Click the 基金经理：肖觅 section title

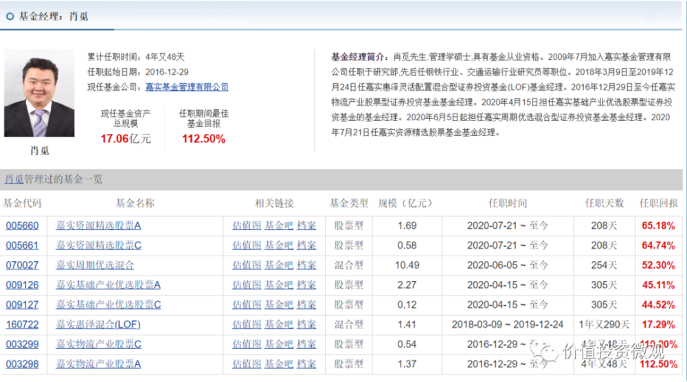(x=53, y=16)
